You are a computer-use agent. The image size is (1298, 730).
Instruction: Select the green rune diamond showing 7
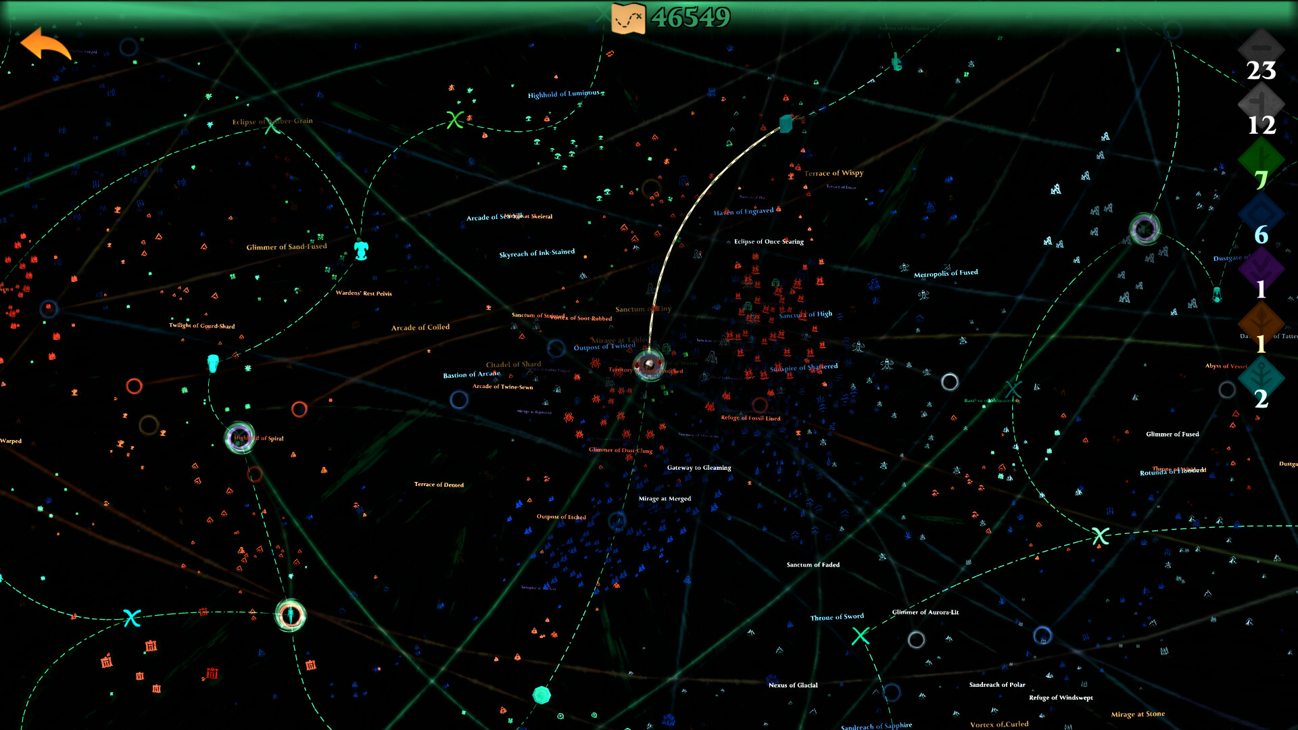(x=1260, y=157)
